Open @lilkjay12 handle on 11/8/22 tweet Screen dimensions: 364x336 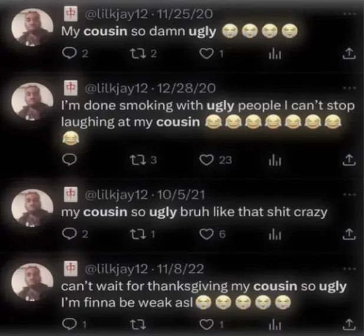coord(117,269)
